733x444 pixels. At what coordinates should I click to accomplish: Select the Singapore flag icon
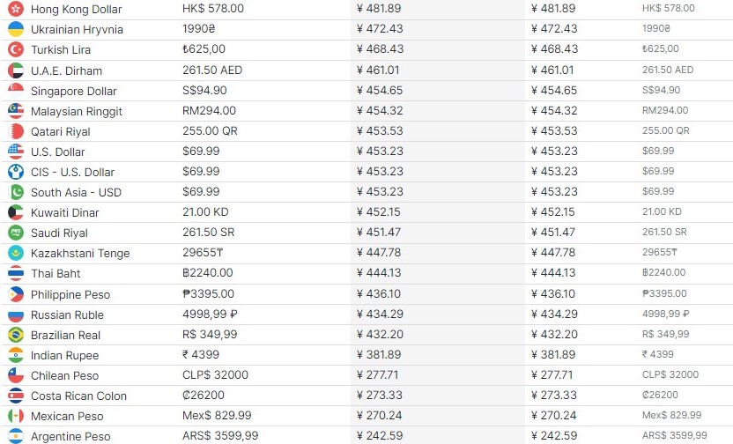tap(16, 91)
